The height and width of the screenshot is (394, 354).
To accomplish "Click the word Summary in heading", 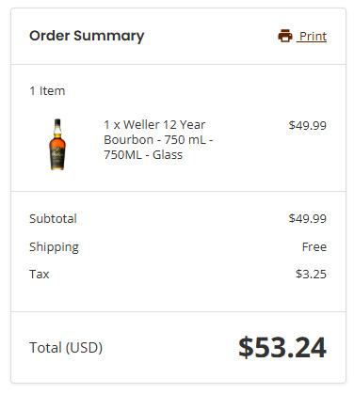I will pos(109,37).
